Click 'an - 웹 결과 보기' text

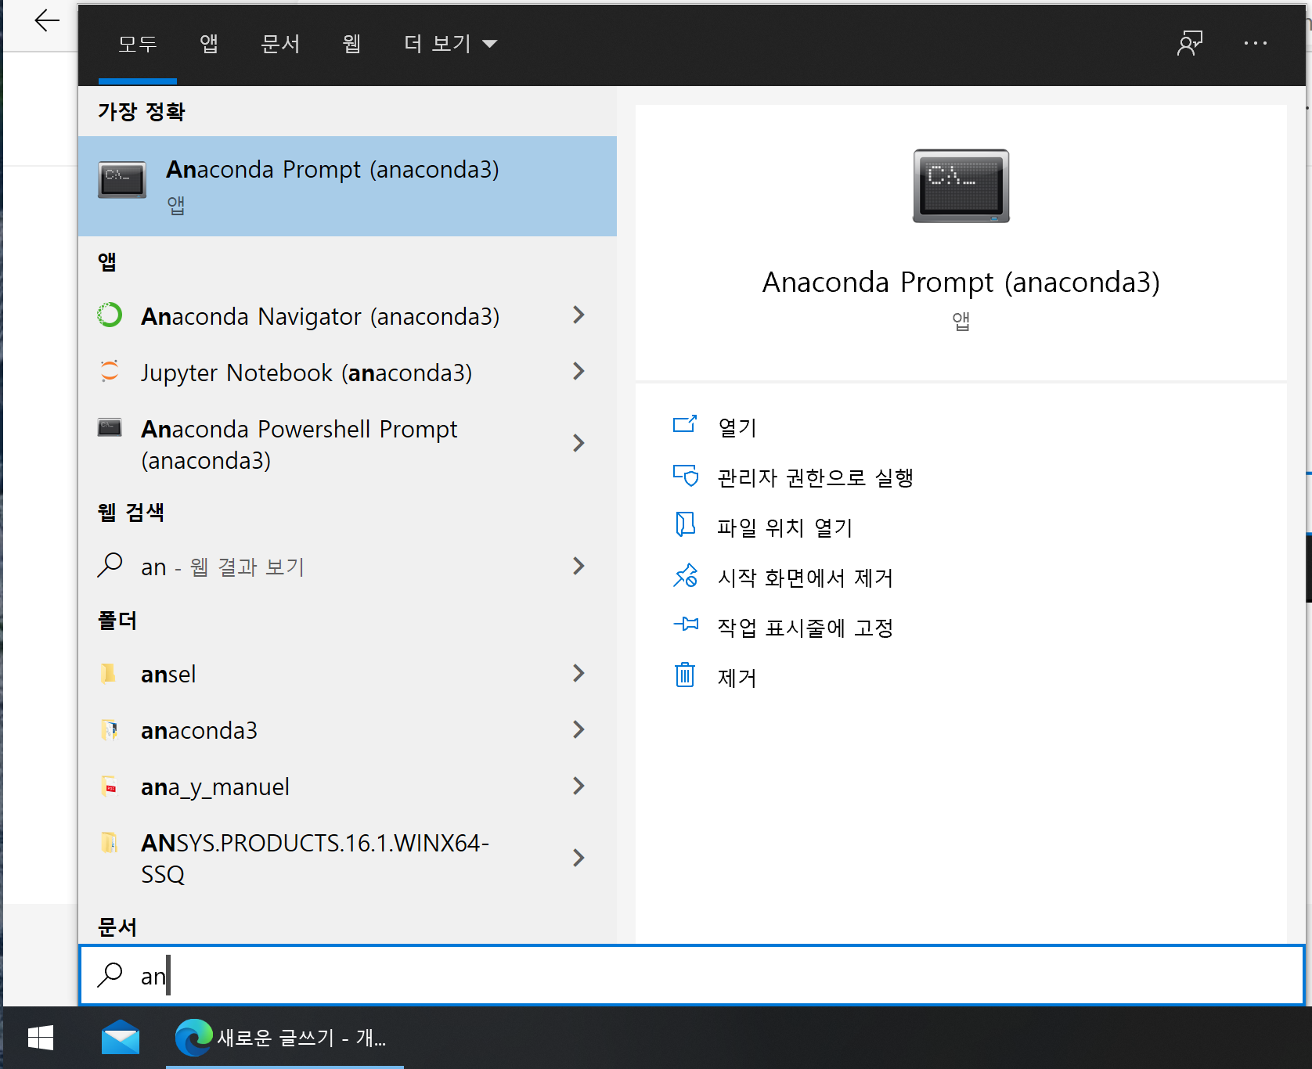tap(222, 567)
